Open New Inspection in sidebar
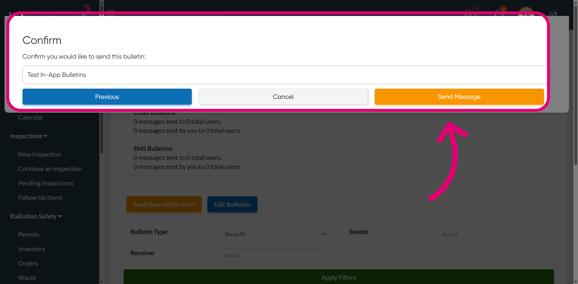 coord(39,154)
